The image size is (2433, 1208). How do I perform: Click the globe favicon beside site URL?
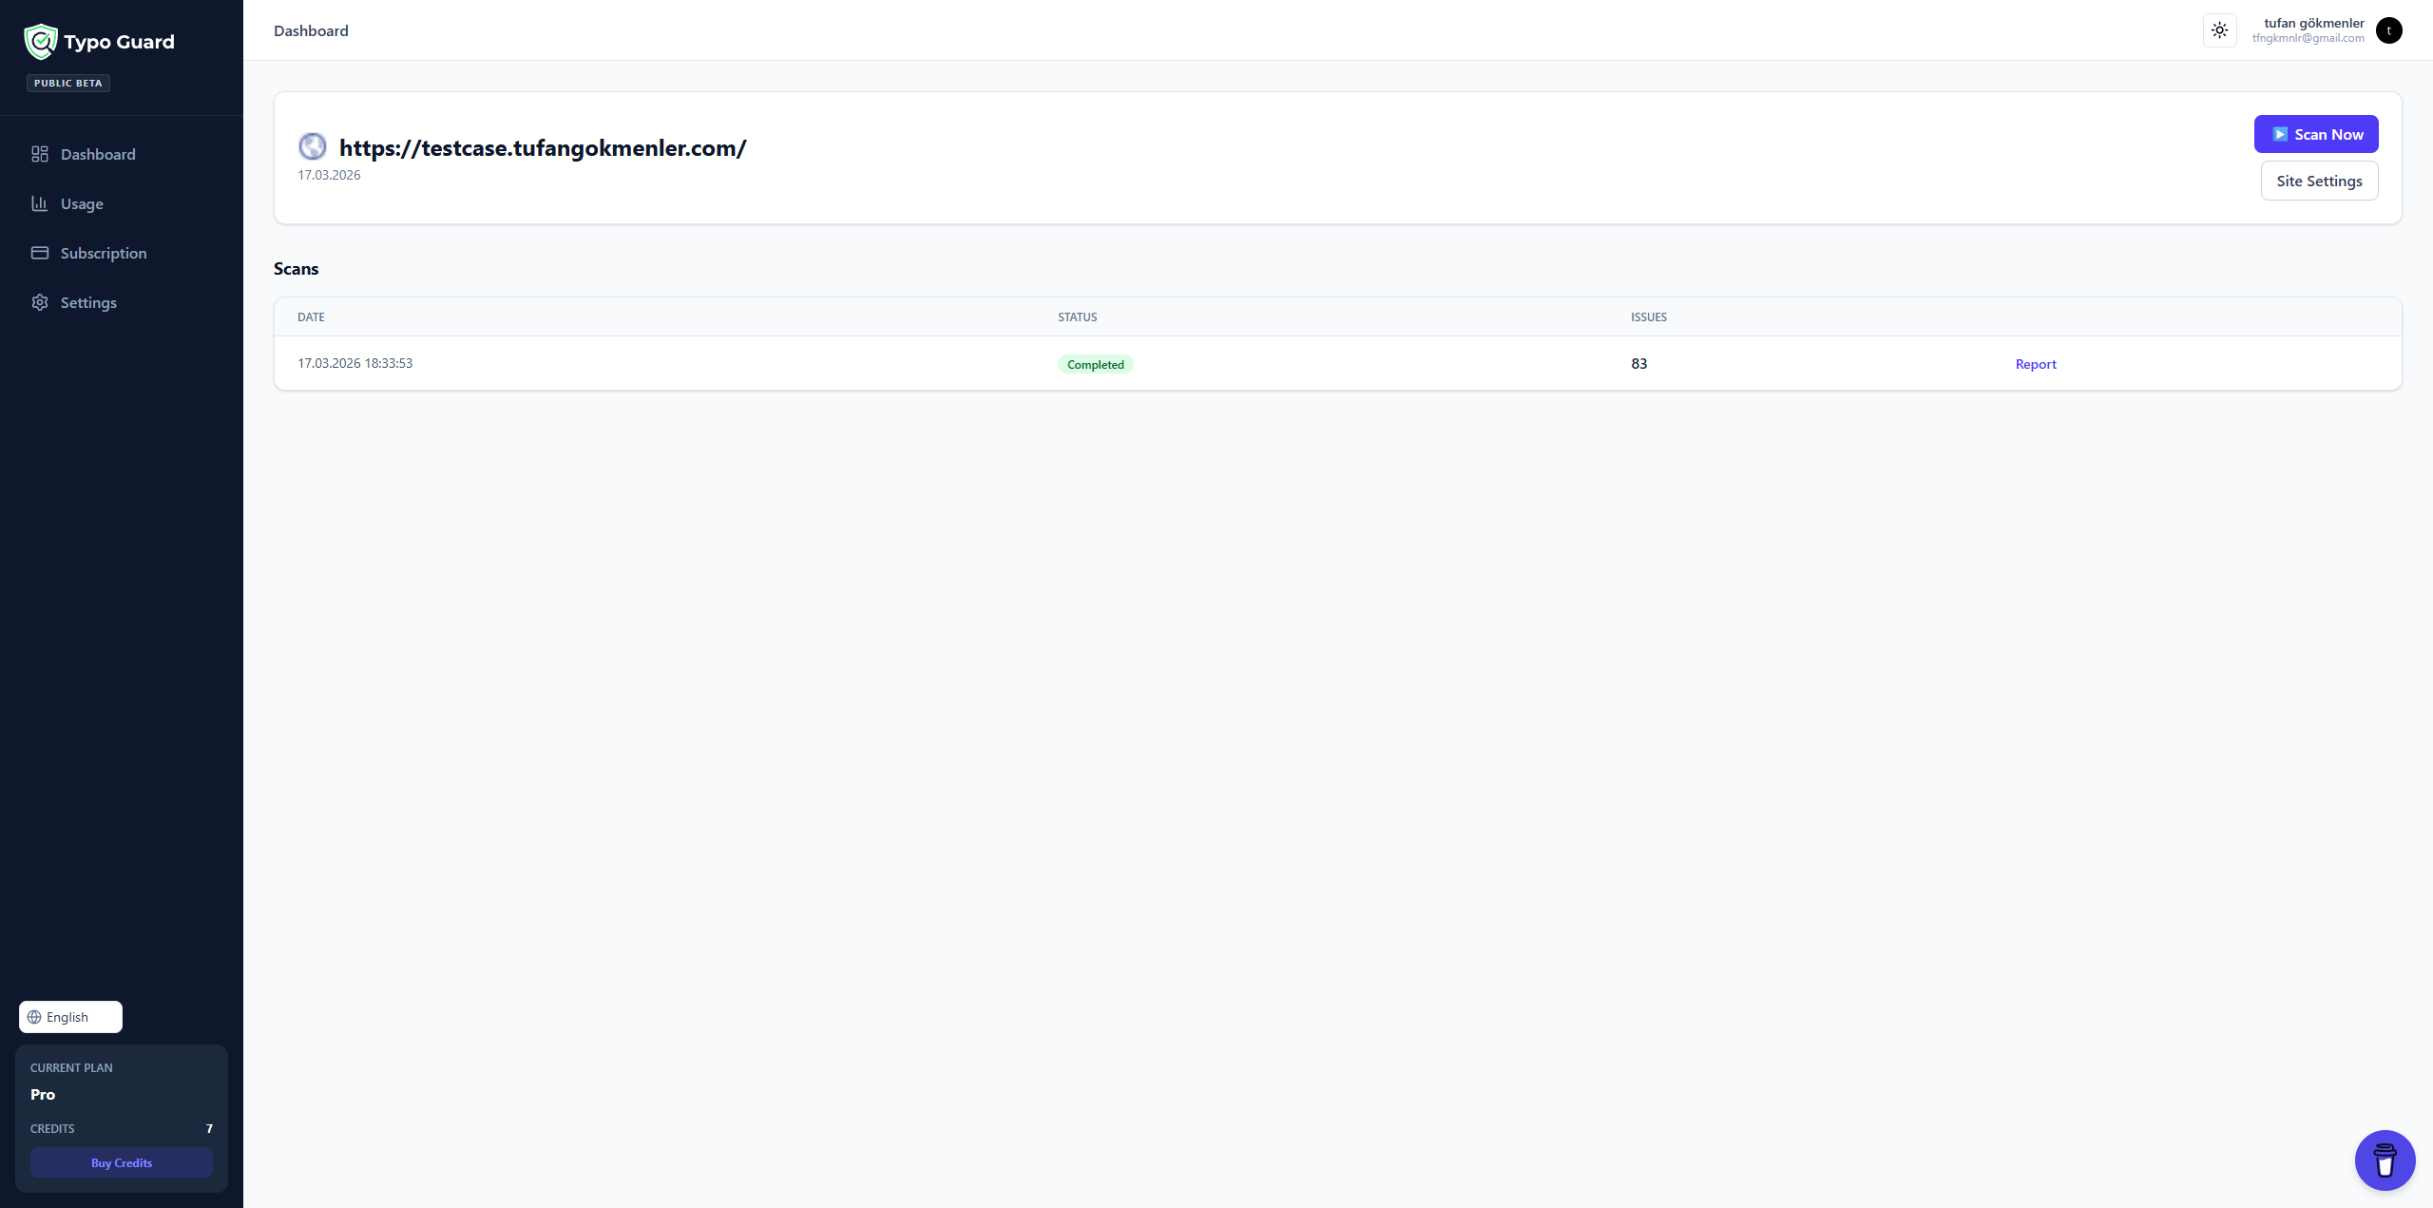coord(313,146)
